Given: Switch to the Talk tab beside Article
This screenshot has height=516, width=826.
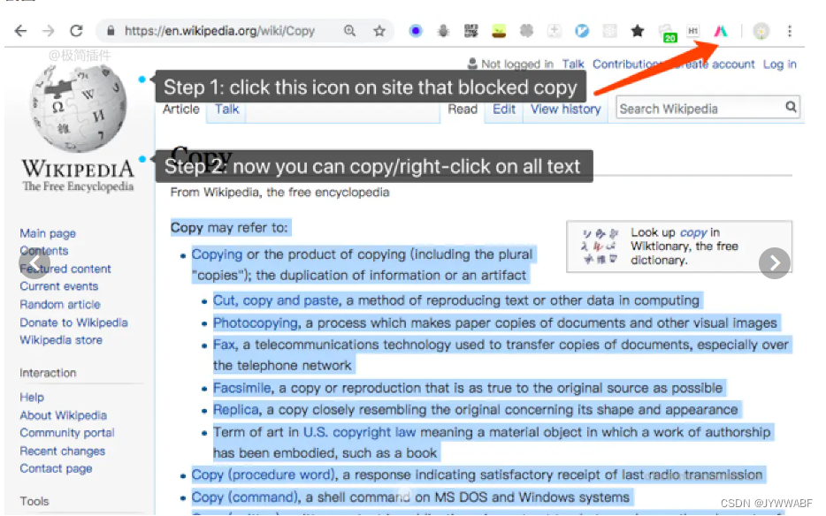Looking at the screenshot, I should [227, 109].
